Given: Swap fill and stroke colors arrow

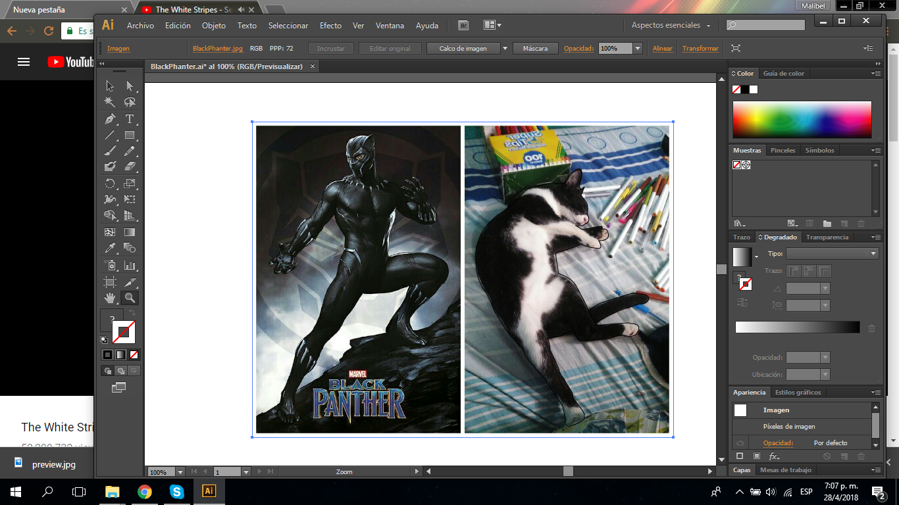Looking at the screenshot, I should 132,312.
